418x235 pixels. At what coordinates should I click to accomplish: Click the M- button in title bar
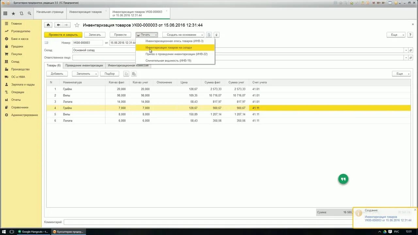(x=384, y=3)
